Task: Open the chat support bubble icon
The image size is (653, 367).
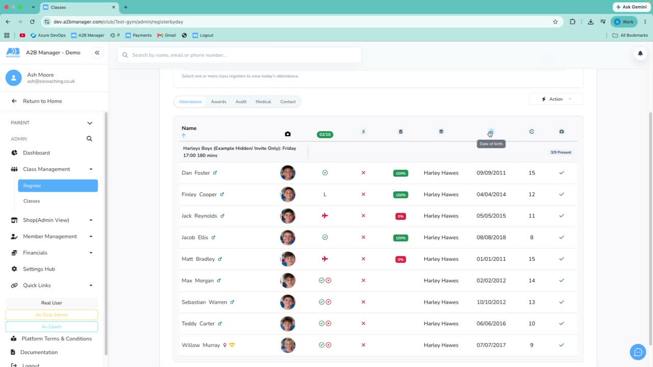Action: click(x=638, y=352)
